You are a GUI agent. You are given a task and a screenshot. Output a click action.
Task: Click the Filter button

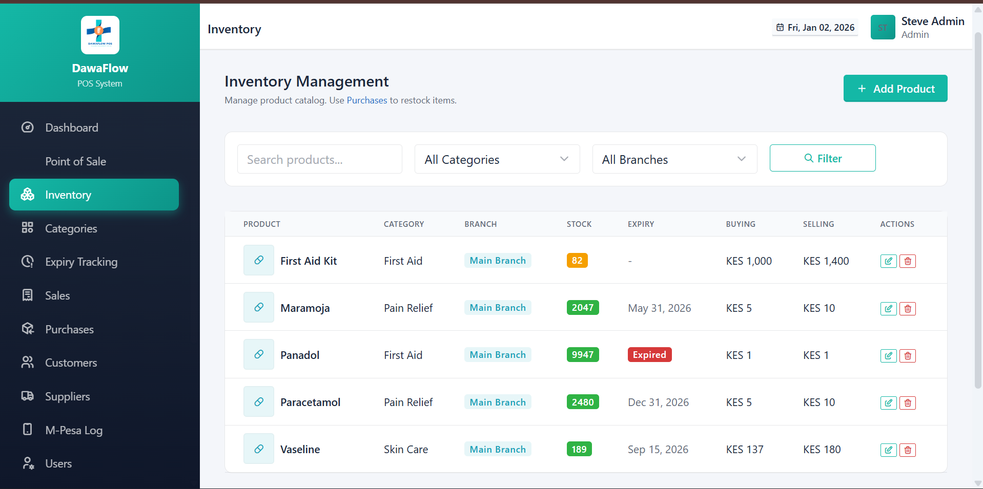click(822, 158)
